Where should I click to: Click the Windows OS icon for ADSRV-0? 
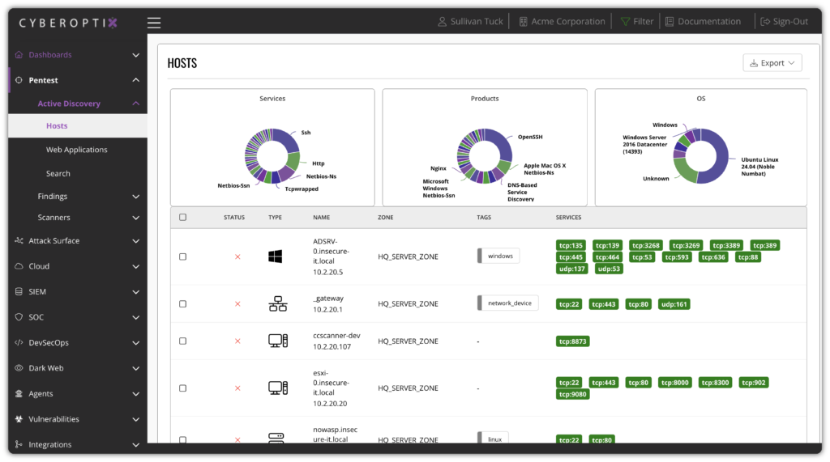(276, 256)
